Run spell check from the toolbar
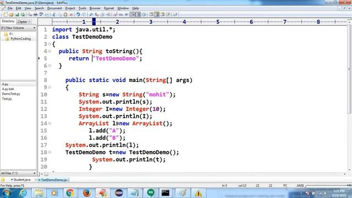Image resolution: width=352 pixels, height=198 pixels. [x=41, y=15]
